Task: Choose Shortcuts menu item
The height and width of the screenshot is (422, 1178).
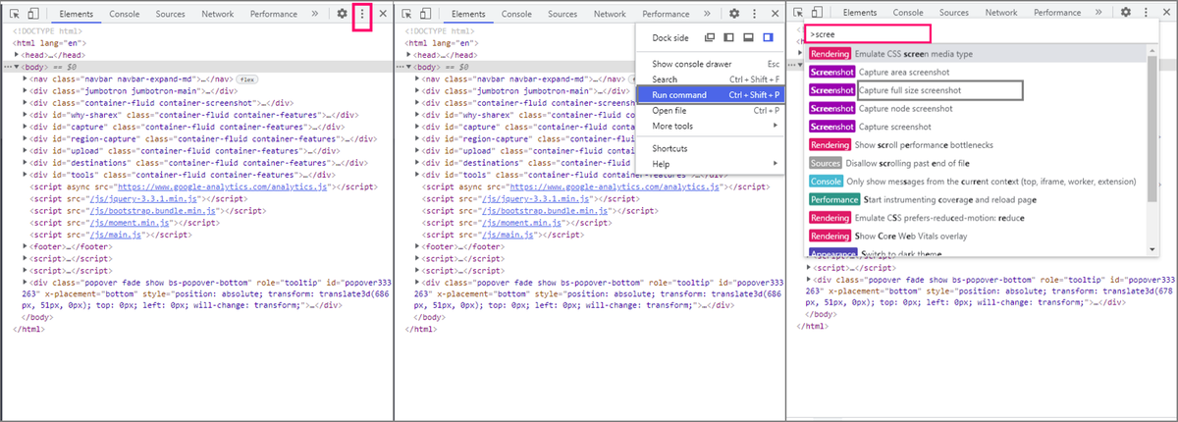Action: (x=709, y=148)
